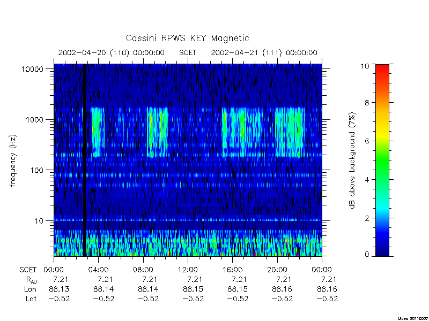Select the 100 frequency tick label

[36, 170]
